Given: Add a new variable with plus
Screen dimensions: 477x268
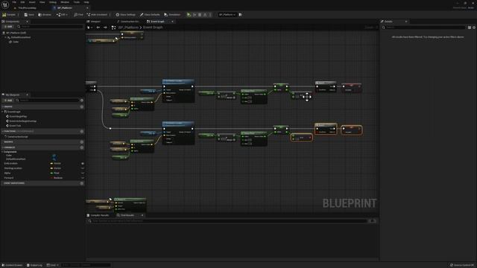Looking at the screenshot, I should pos(82,147).
